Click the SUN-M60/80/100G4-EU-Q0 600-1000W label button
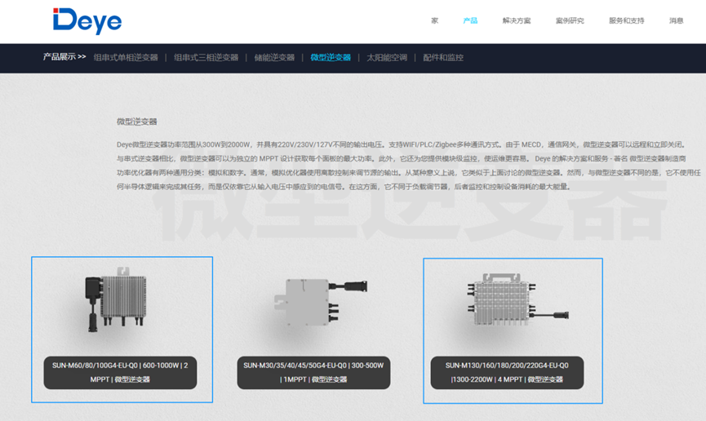Viewport: 706px width, 421px height. (120, 372)
